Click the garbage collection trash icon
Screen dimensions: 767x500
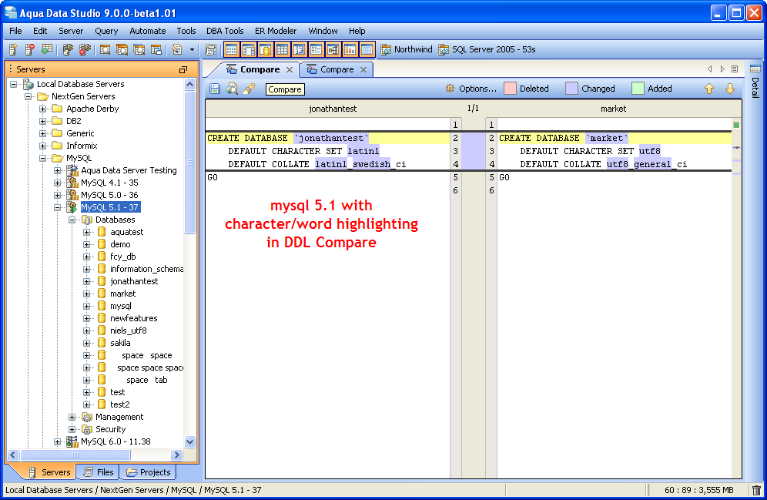pos(756,490)
